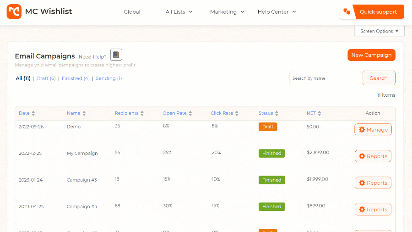The height and width of the screenshot is (232, 412).
Task: Expand the All Lists dropdown menu
Action: [179, 12]
